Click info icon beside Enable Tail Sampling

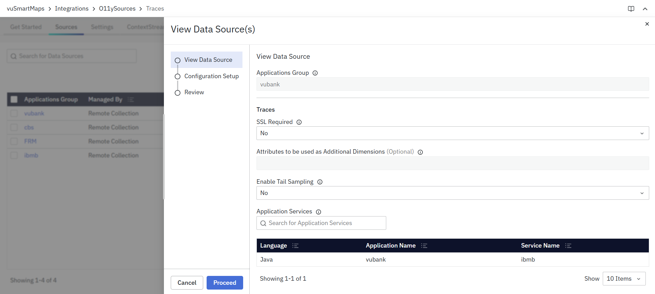click(320, 182)
